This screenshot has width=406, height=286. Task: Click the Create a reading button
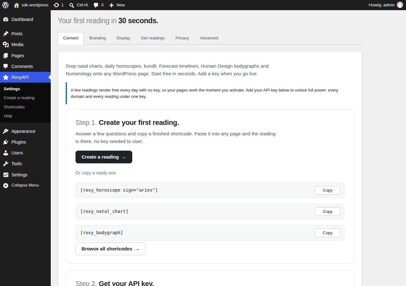pos(104,157)
